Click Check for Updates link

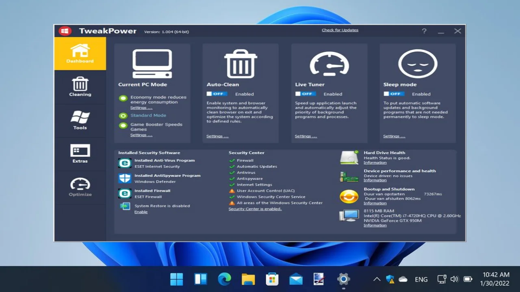tap(340, 30)
